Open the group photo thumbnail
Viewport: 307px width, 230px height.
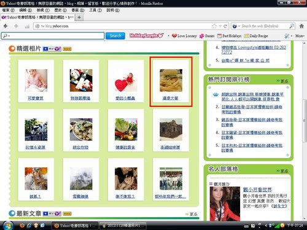pos(171,178)
